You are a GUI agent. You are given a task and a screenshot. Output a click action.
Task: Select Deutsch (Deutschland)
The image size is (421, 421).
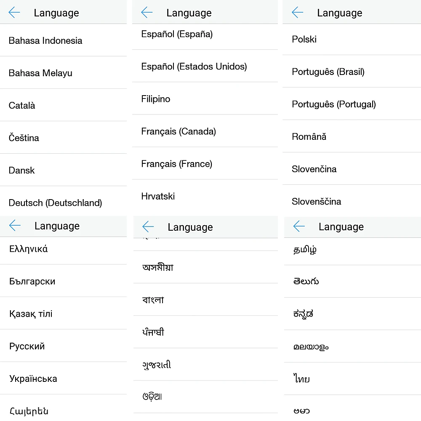pos(55,203)
